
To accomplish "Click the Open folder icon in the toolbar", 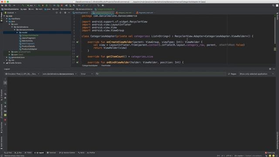I will pyautogui.click(x=2, y=6).
